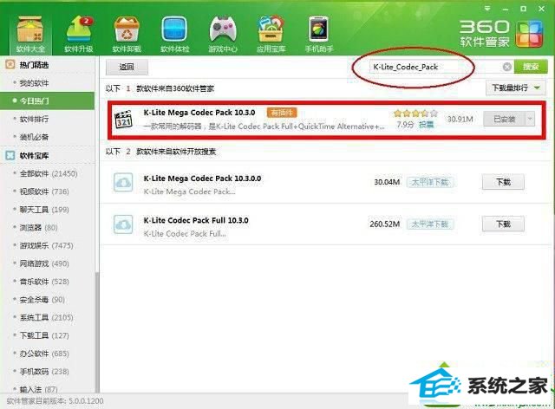Select 聊天工具 (199) category
Image resolution: width=555 pixels, height=409 pixels.
tap(44, 210)
